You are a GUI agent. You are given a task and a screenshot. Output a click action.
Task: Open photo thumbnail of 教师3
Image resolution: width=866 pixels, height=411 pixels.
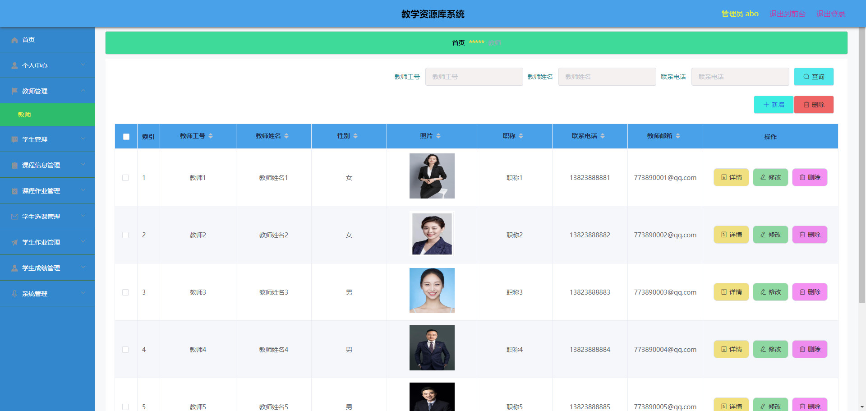[432, 291]
